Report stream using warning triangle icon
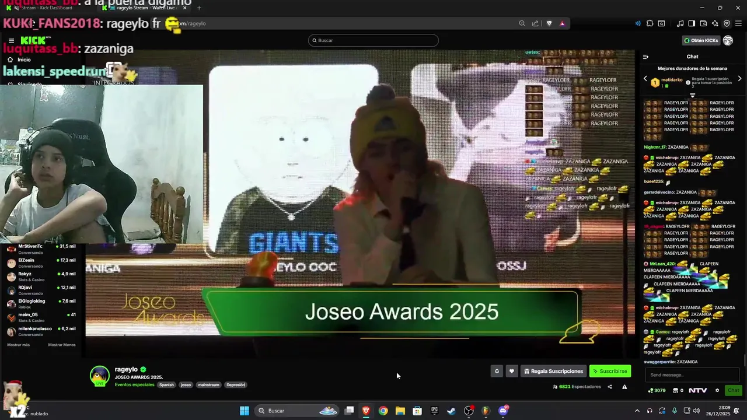 coord(624,387)
